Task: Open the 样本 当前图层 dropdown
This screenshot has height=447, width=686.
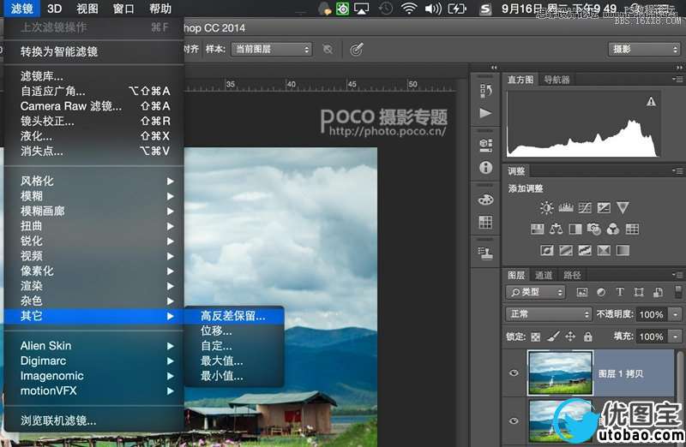Action: coord(272,50)
